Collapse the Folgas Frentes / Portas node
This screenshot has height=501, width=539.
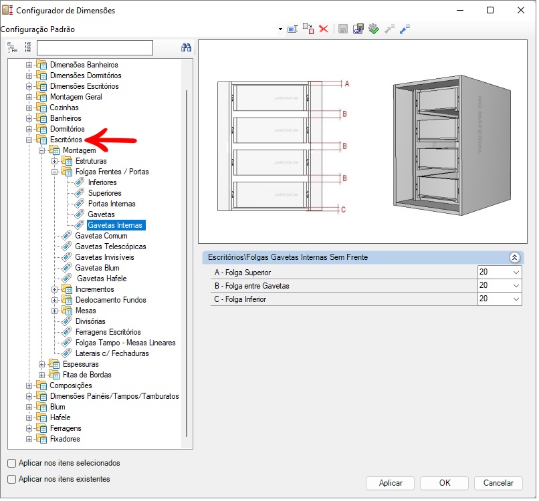pos(54,172)
